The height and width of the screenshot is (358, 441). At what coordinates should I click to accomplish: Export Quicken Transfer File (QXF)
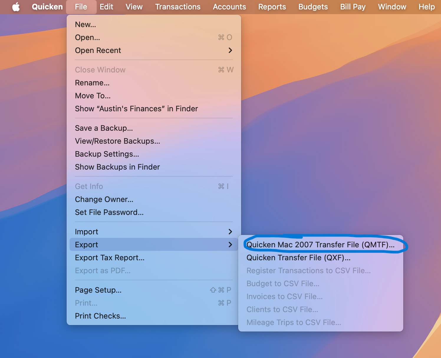(320, 258)
